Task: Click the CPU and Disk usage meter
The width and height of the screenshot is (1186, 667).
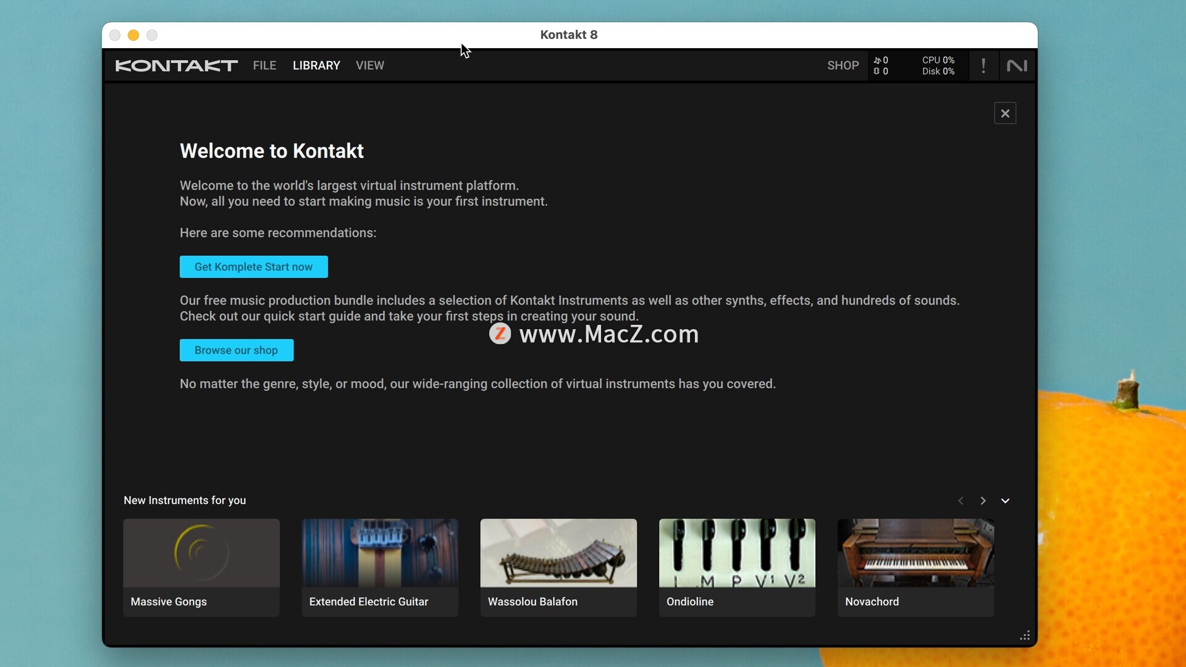Action: point(938,65)
